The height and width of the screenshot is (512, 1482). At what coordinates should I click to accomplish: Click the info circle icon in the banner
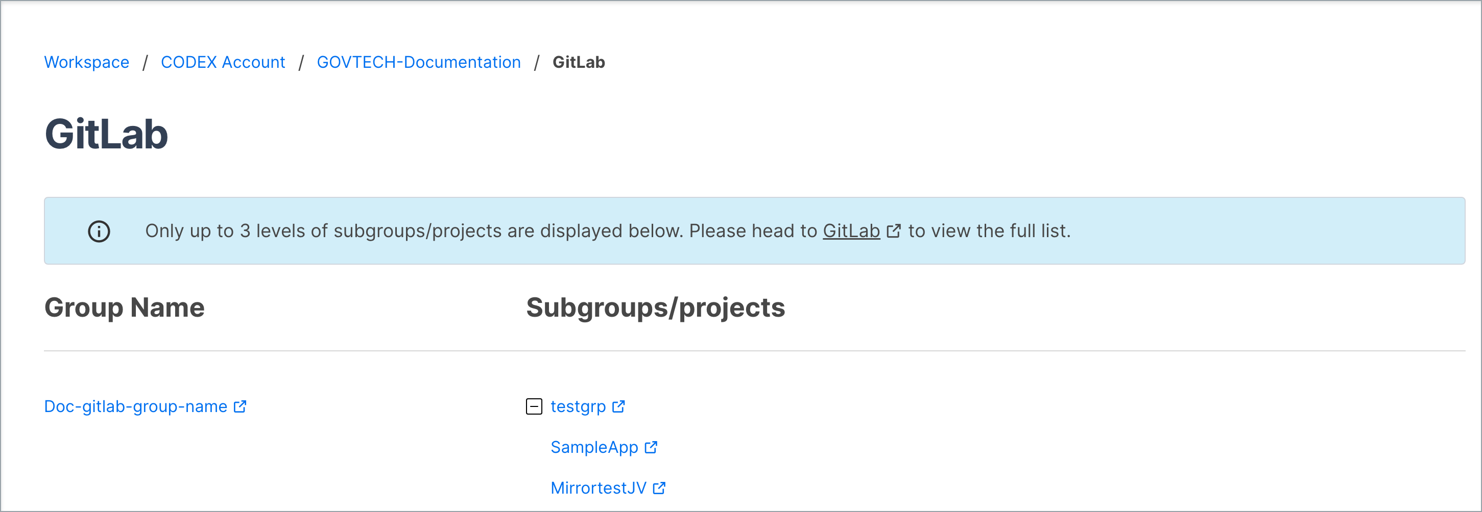pos(99,231)
